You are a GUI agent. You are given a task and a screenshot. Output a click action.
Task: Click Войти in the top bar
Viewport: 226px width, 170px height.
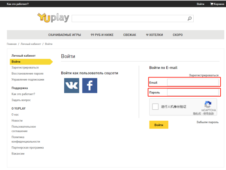(201, 4)
